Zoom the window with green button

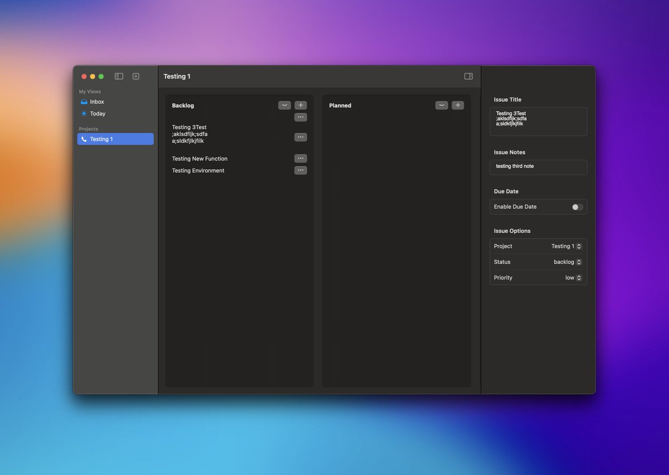101,76
